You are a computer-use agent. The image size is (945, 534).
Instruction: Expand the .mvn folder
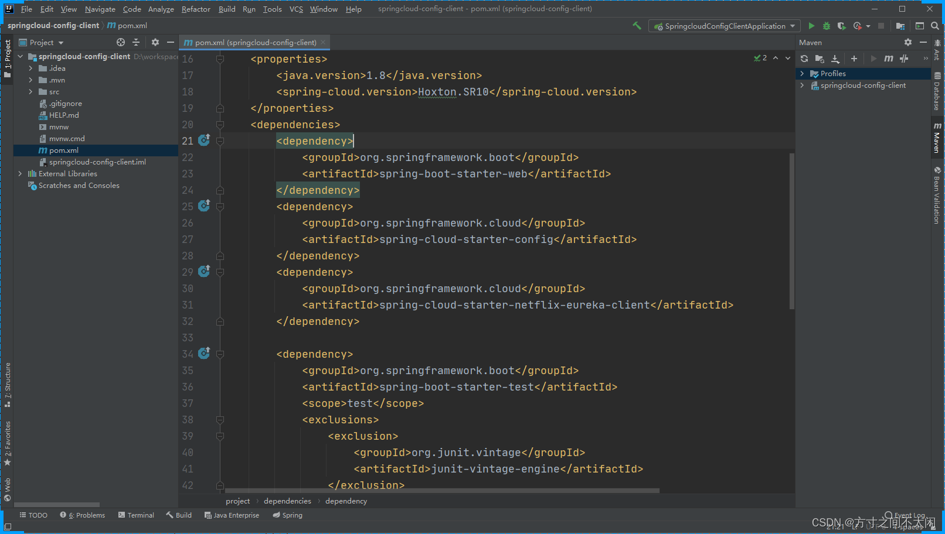[x=30, y=80]
